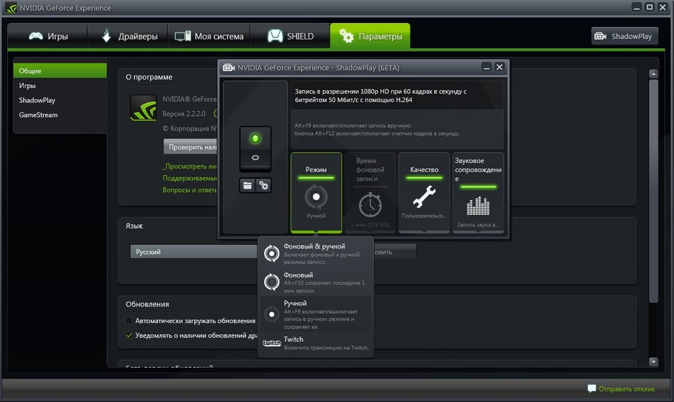
Task: Click Отправить отклик feedback icon
Action: (592, 389)
